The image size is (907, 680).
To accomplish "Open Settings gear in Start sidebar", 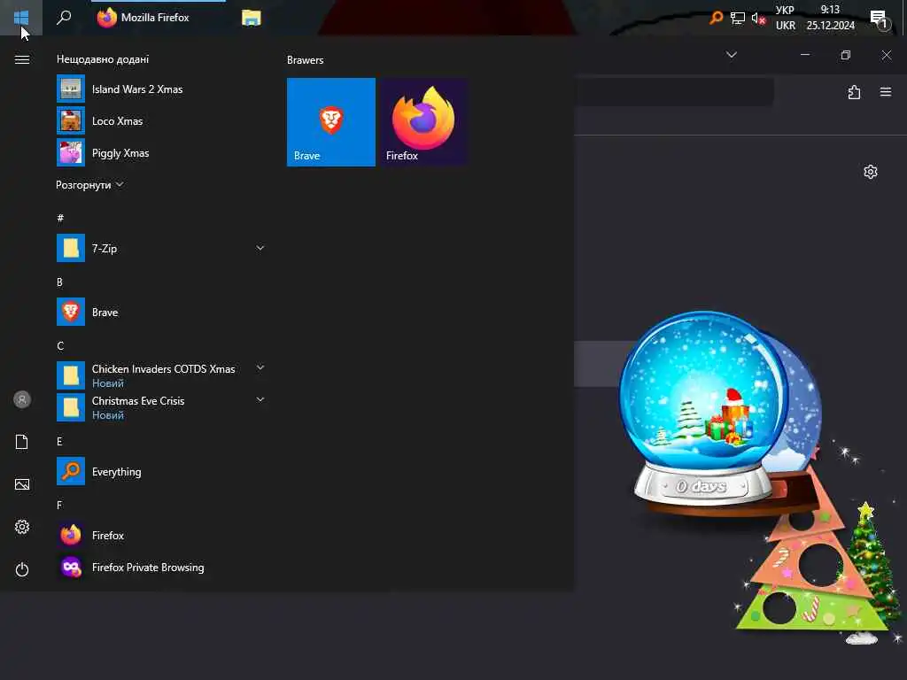I will point(22,527).
